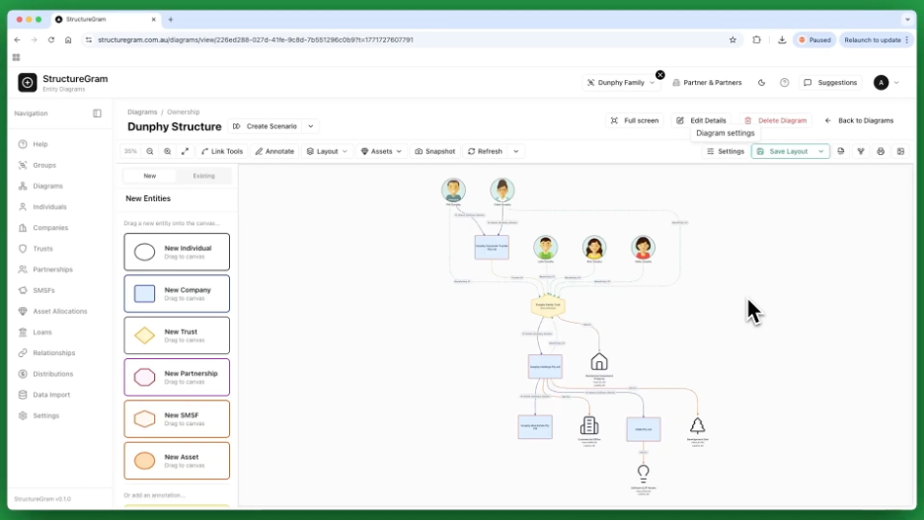Click the fit-to-screen expand arrows icon
The image size is (924, 521).
[185, 151]
